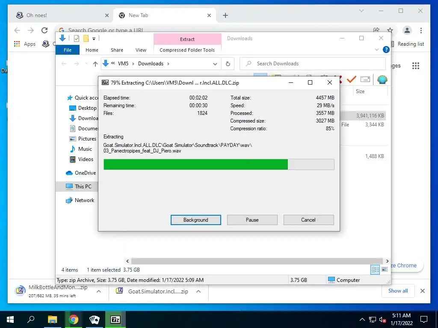Select This PC in navigation pane
Image resolution: width=438 pixels, height=328 pixels.
pyautogui.click(x=77, y=186)
